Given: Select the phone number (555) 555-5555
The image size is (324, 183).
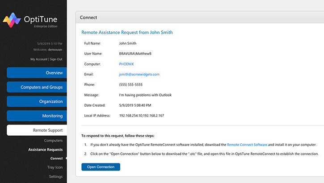Looking at the screenshot, I should (131, 85).
